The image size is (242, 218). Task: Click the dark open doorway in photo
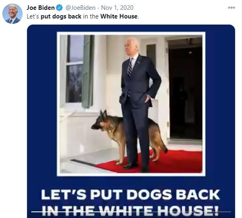(x=185, y=89)
